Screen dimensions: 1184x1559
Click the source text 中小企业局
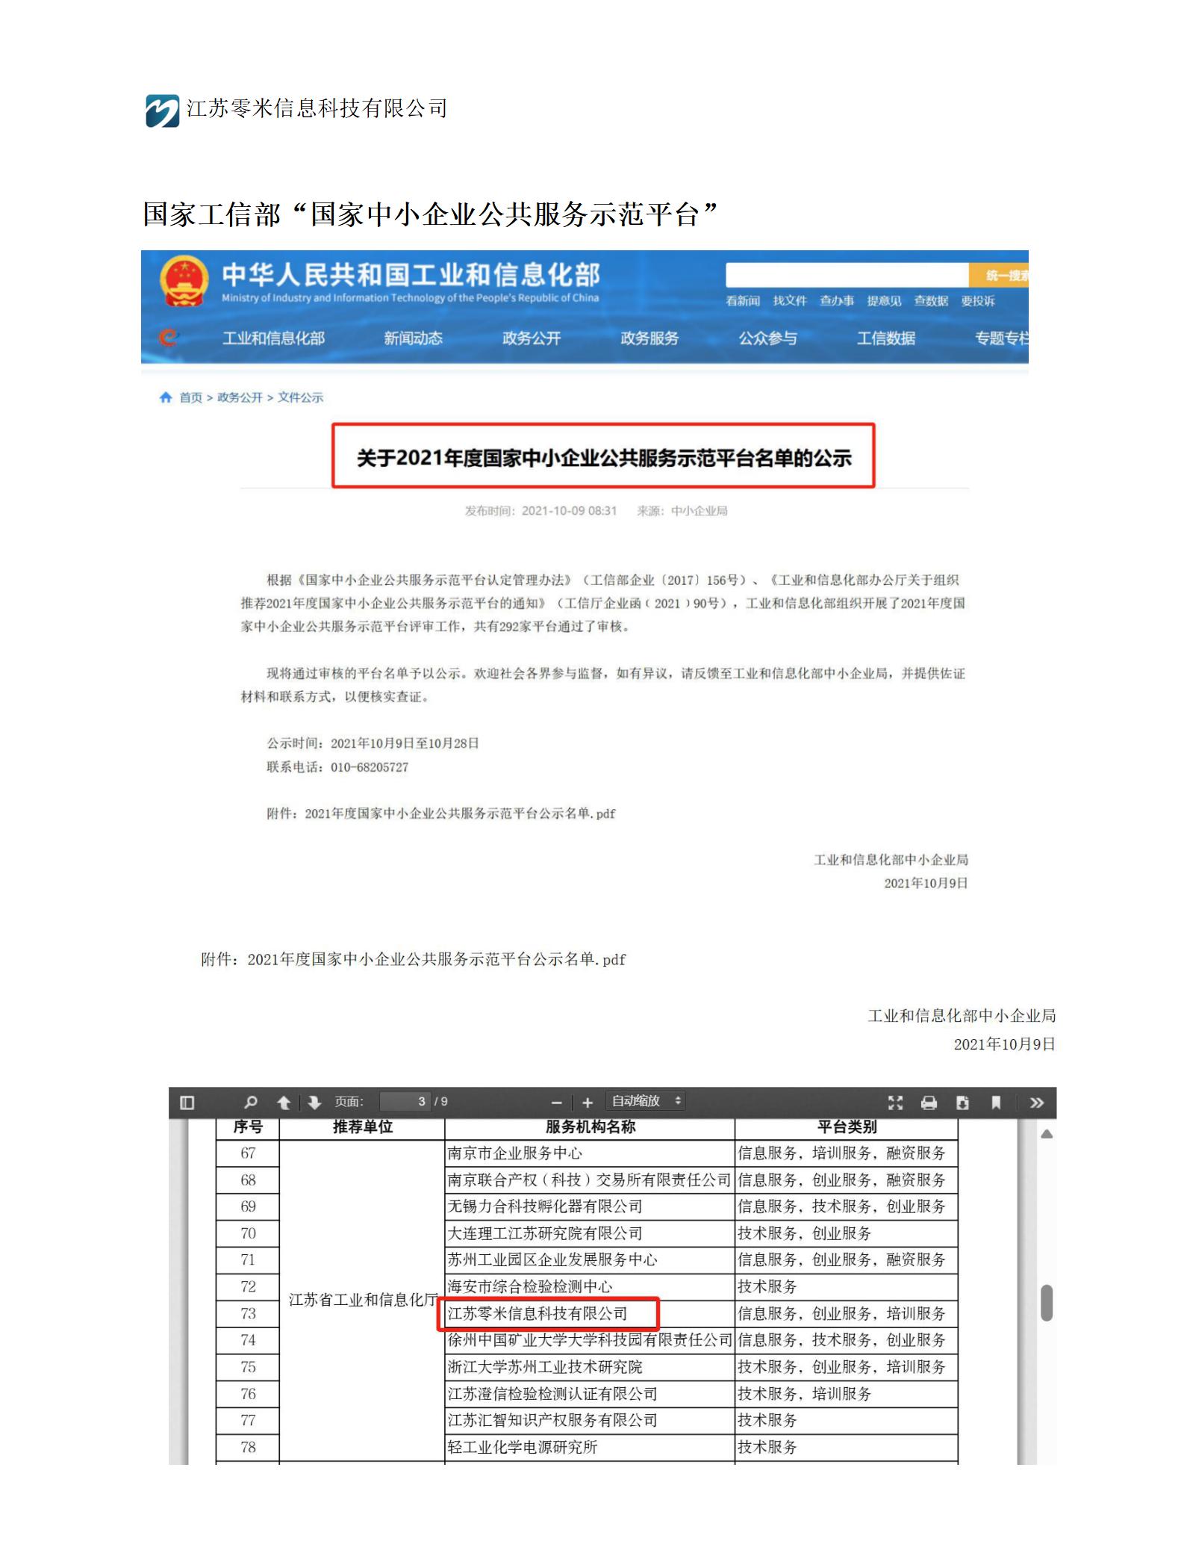tap(700, 511)
